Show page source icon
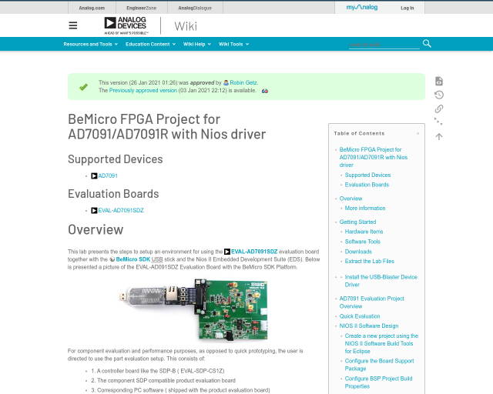The width and height of the screenshot is (493, 394). [438, 82]
